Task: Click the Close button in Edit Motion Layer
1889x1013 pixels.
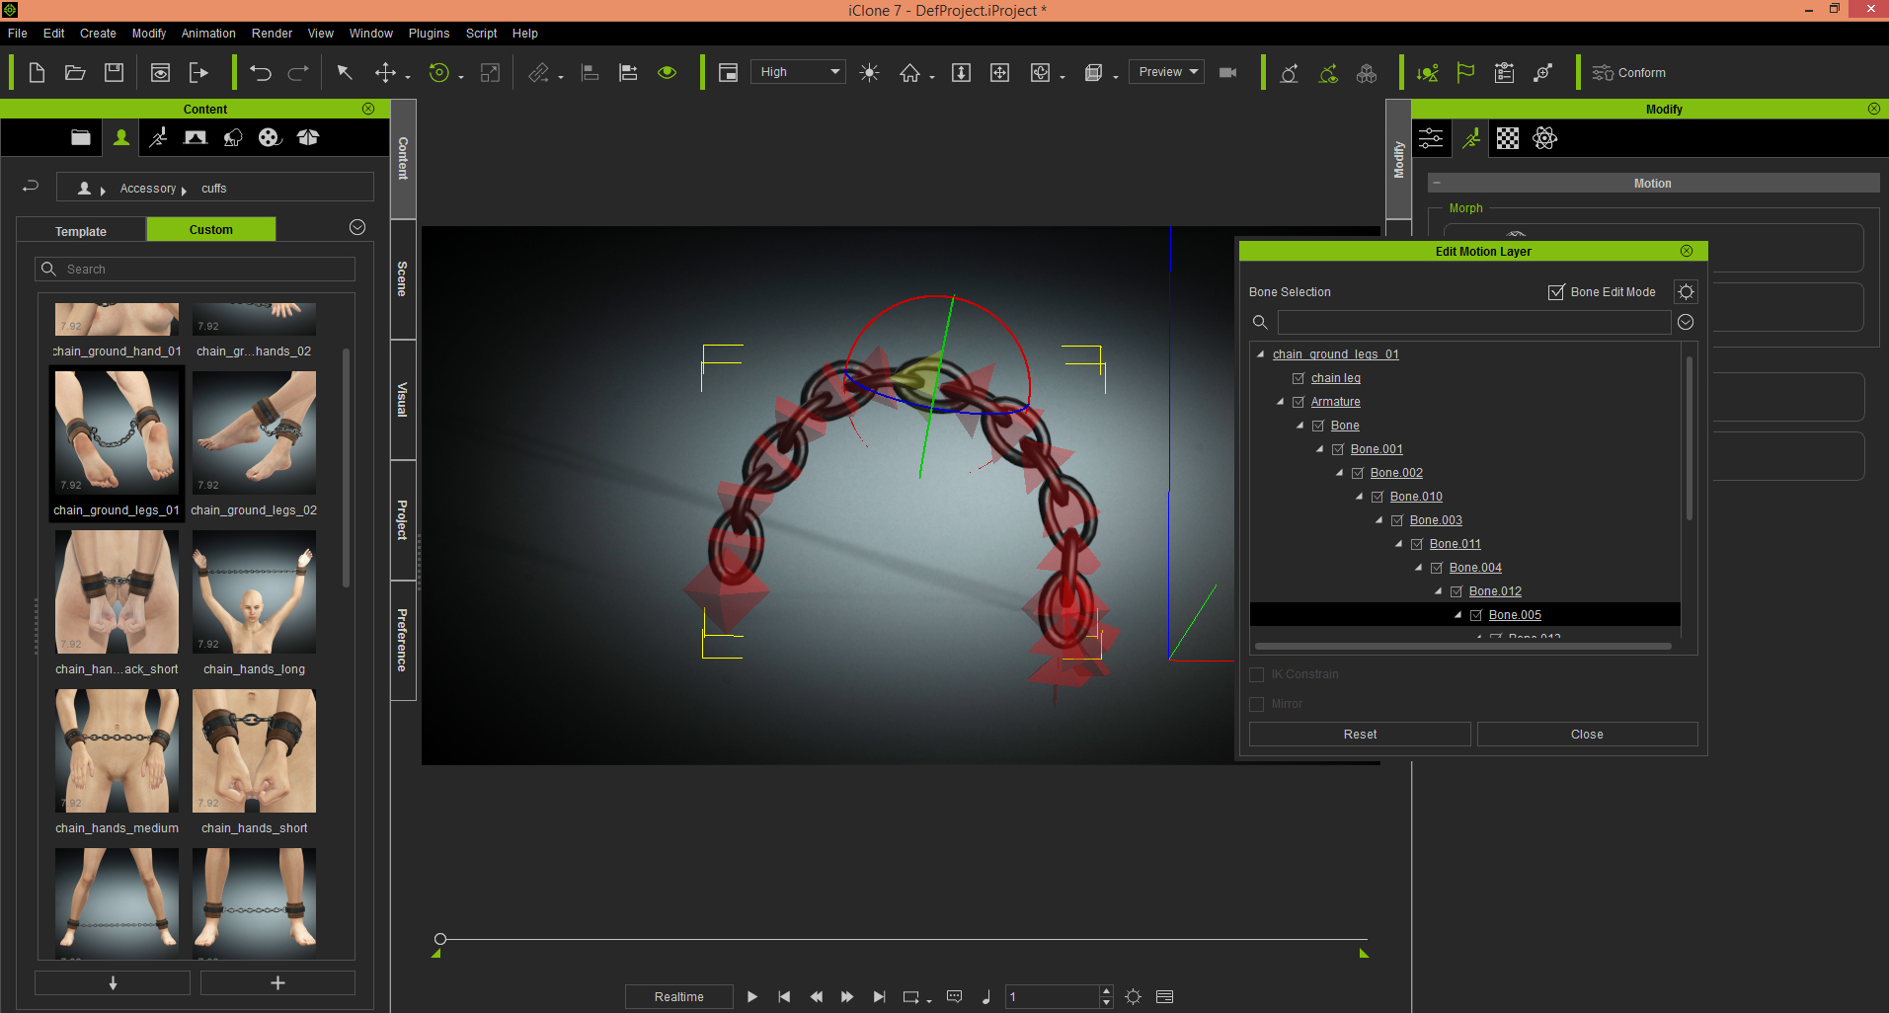Action: (x=1587, y=735)
